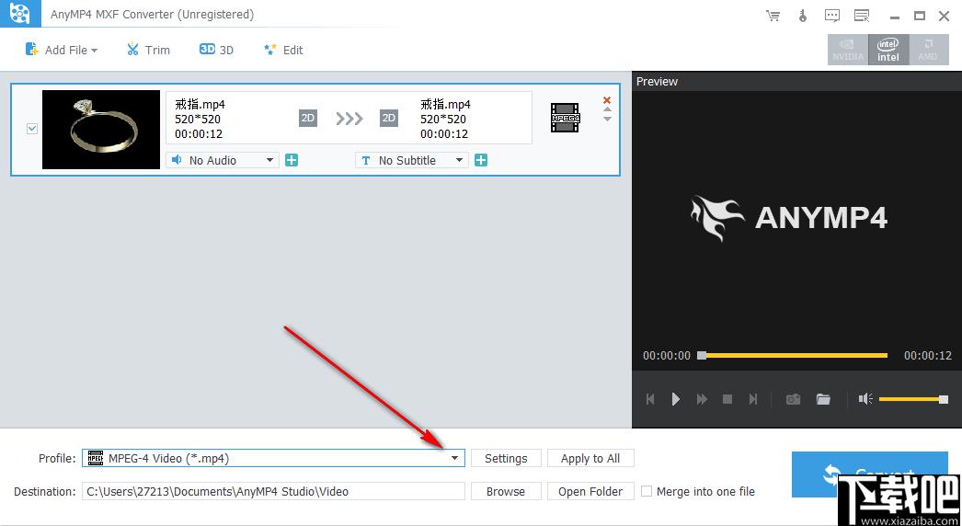Enable Merge into one file
The image size is (962, 526).
(646, 491)
